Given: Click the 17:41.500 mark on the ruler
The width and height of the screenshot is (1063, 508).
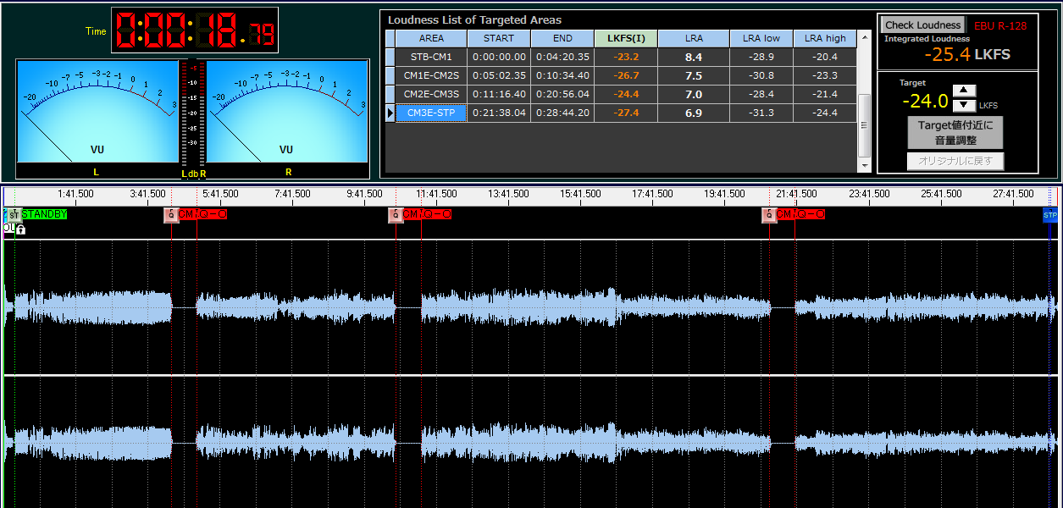Looking at the screenshot, I should [653, 194].
